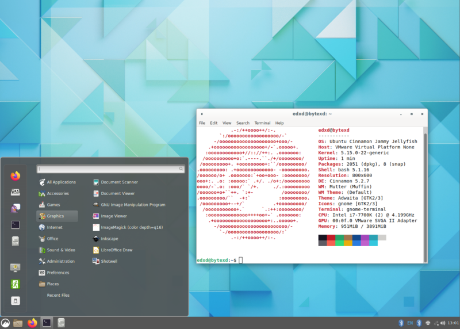
Task: Select the Places category
Action: 57,284
